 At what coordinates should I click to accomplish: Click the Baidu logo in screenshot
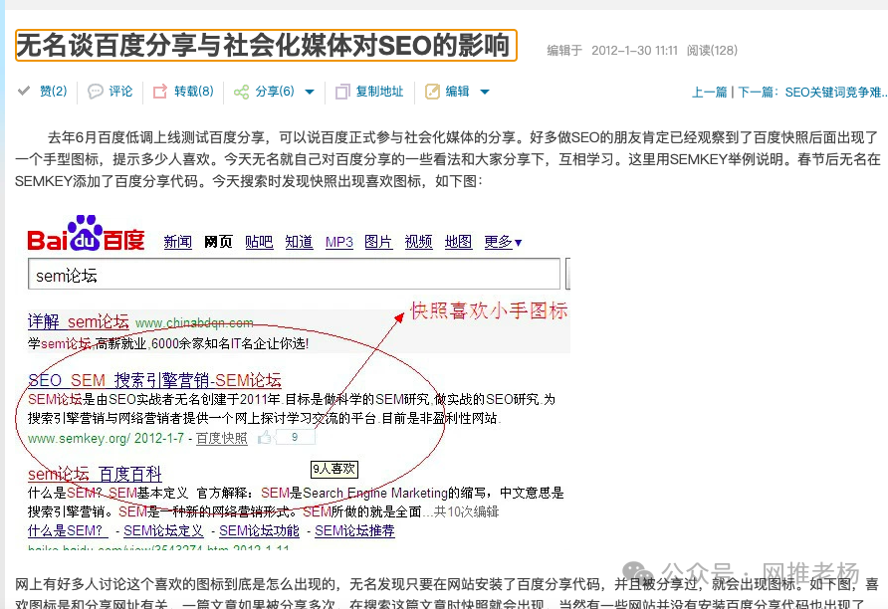[x=86, y=233]
